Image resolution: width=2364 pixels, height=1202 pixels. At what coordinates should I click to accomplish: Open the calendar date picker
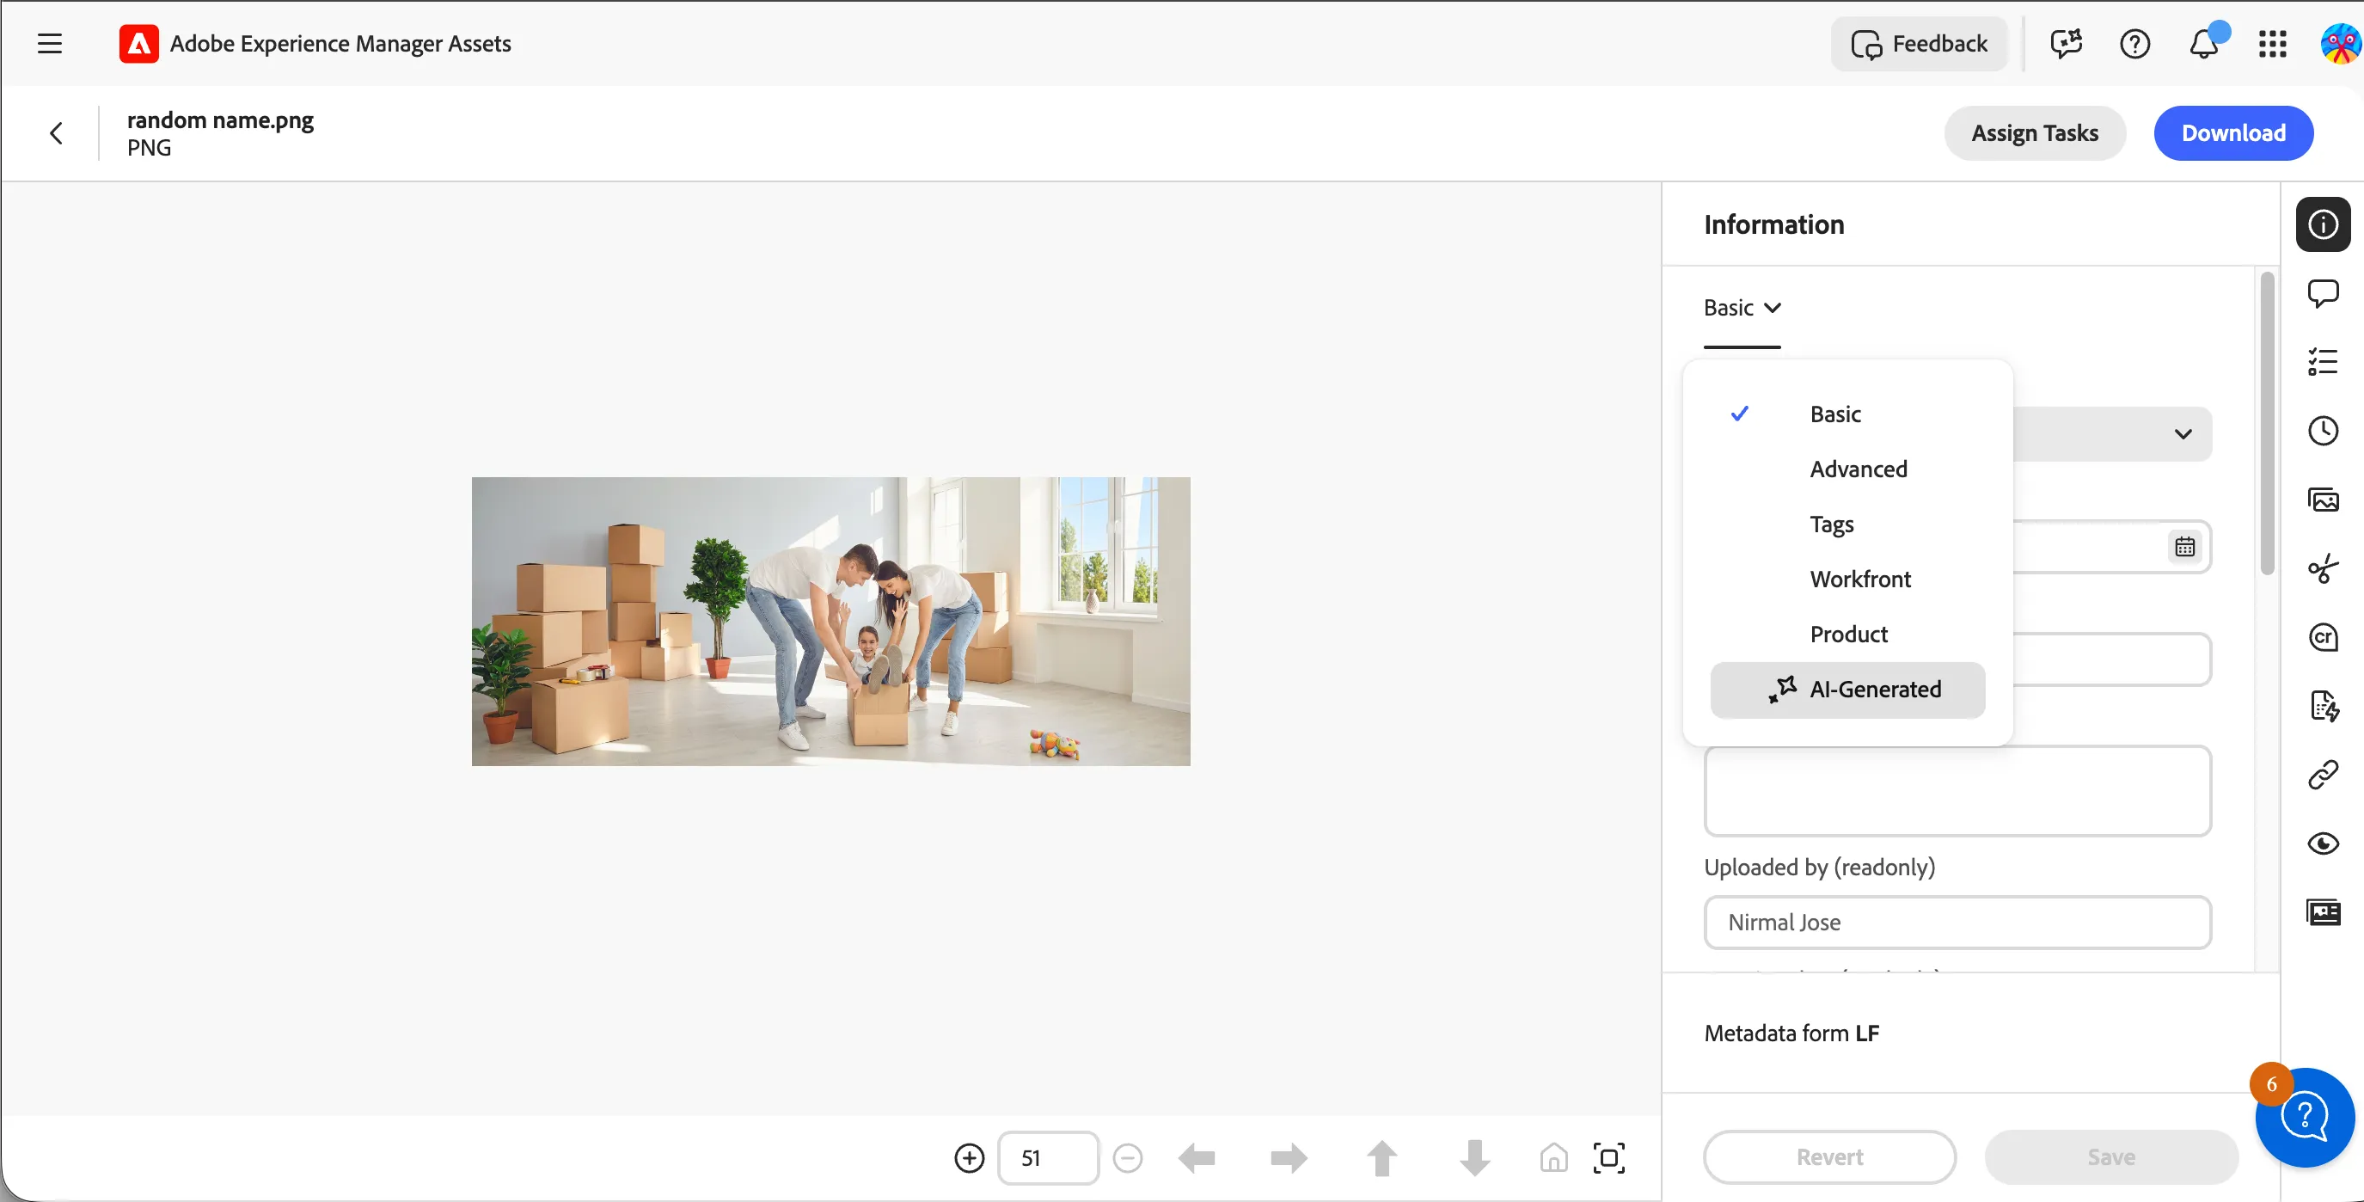[2184, 547]
